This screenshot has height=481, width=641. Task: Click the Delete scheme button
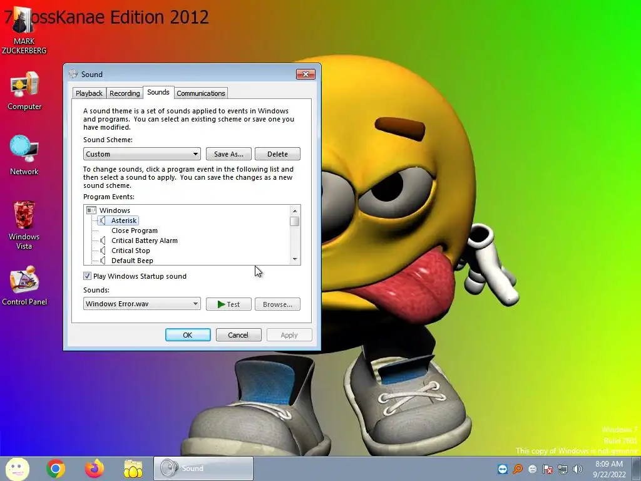click(277, 154)
